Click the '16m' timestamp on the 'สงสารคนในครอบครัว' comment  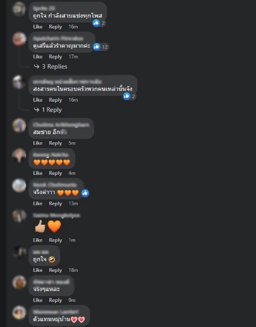point(73,100)
